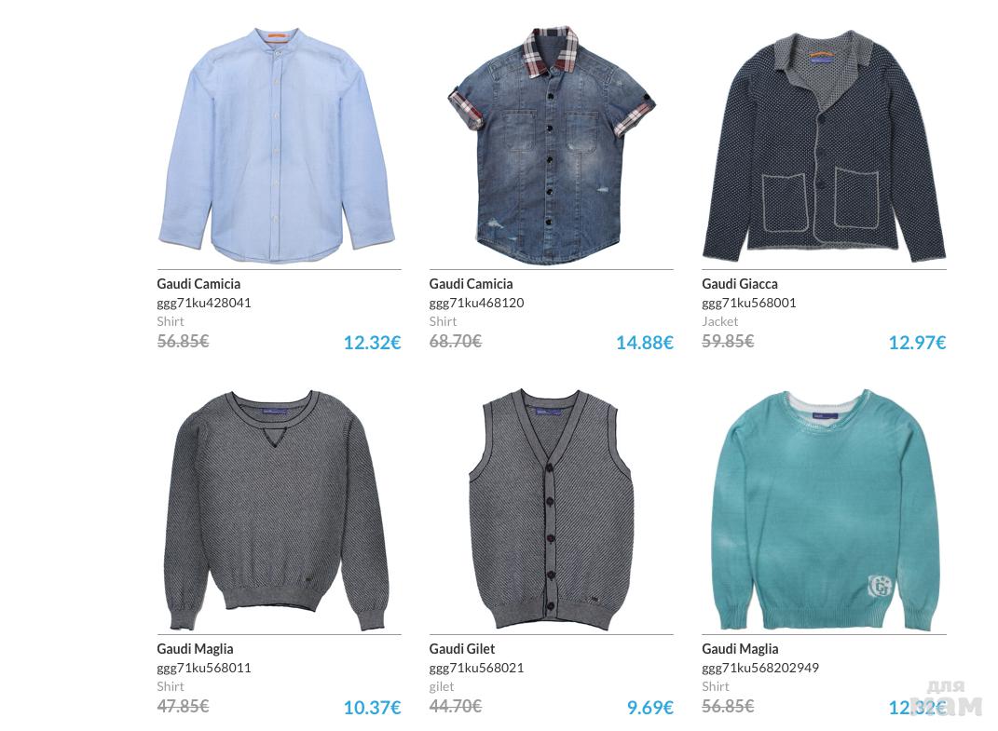Select product code ggg71ku568001
The height and width of the screenshot is (731, 998).
tap(748, 303)
